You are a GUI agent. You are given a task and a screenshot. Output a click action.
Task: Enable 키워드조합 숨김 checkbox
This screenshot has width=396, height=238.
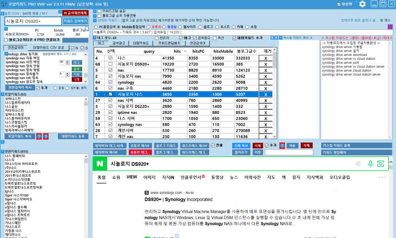99,11
